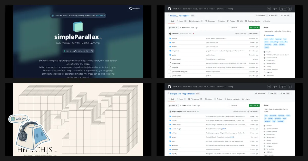Viewport: 308px width, 161px height.
Task: Click the Fork button showing 1.9k
Action: coord(273,93)
